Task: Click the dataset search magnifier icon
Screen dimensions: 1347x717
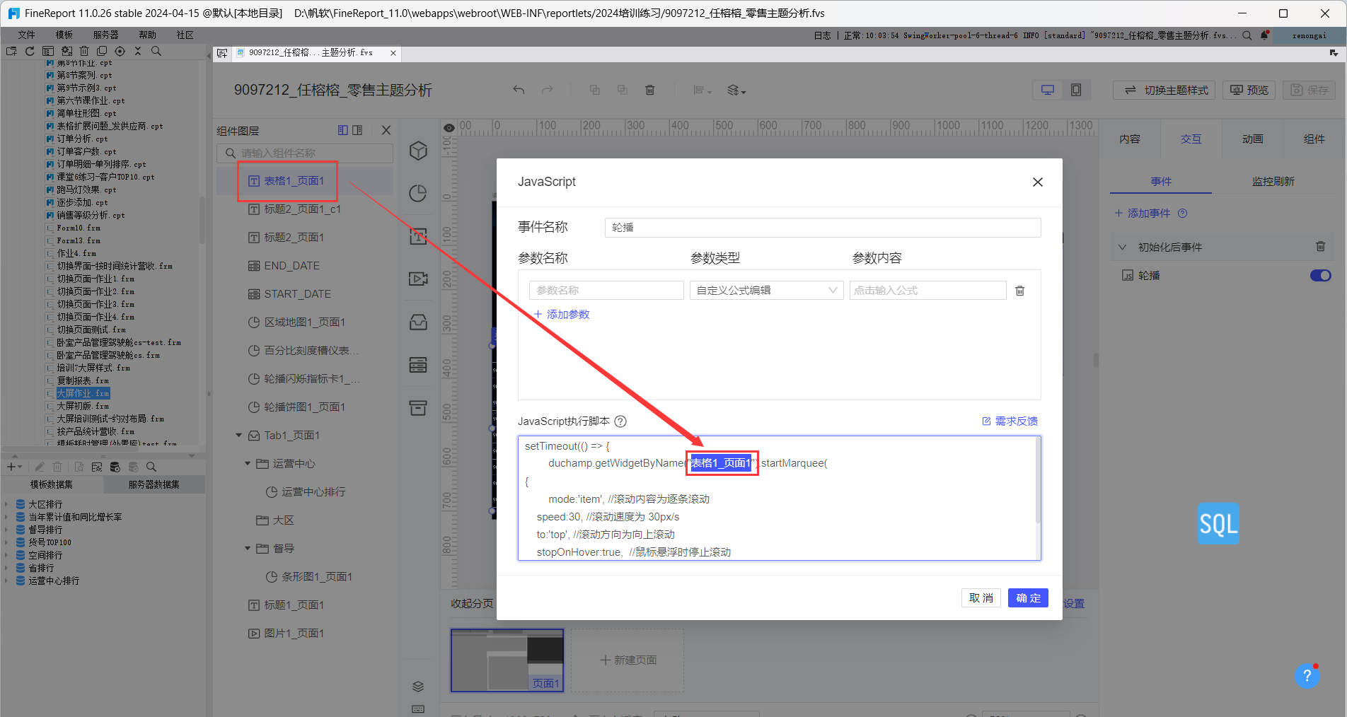Action: pyautogui.click(x=151, y=467)
